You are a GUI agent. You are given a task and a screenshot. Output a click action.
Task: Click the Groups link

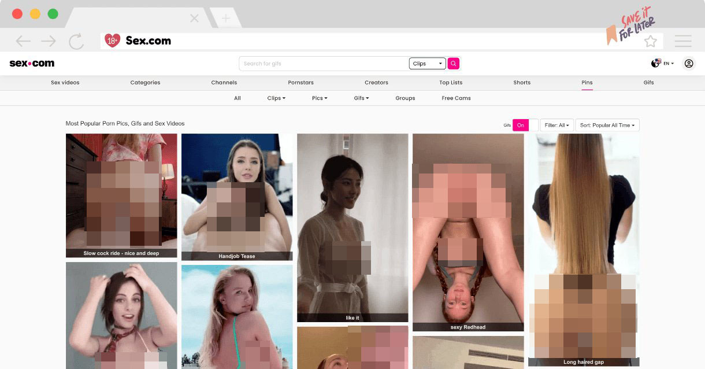pyautogui.click(x=405, y=98)
